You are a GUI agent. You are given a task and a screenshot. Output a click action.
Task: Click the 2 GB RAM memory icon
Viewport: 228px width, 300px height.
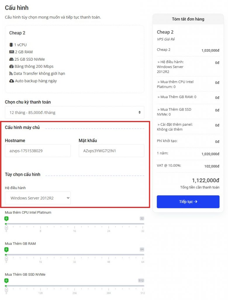coord(11,52)
